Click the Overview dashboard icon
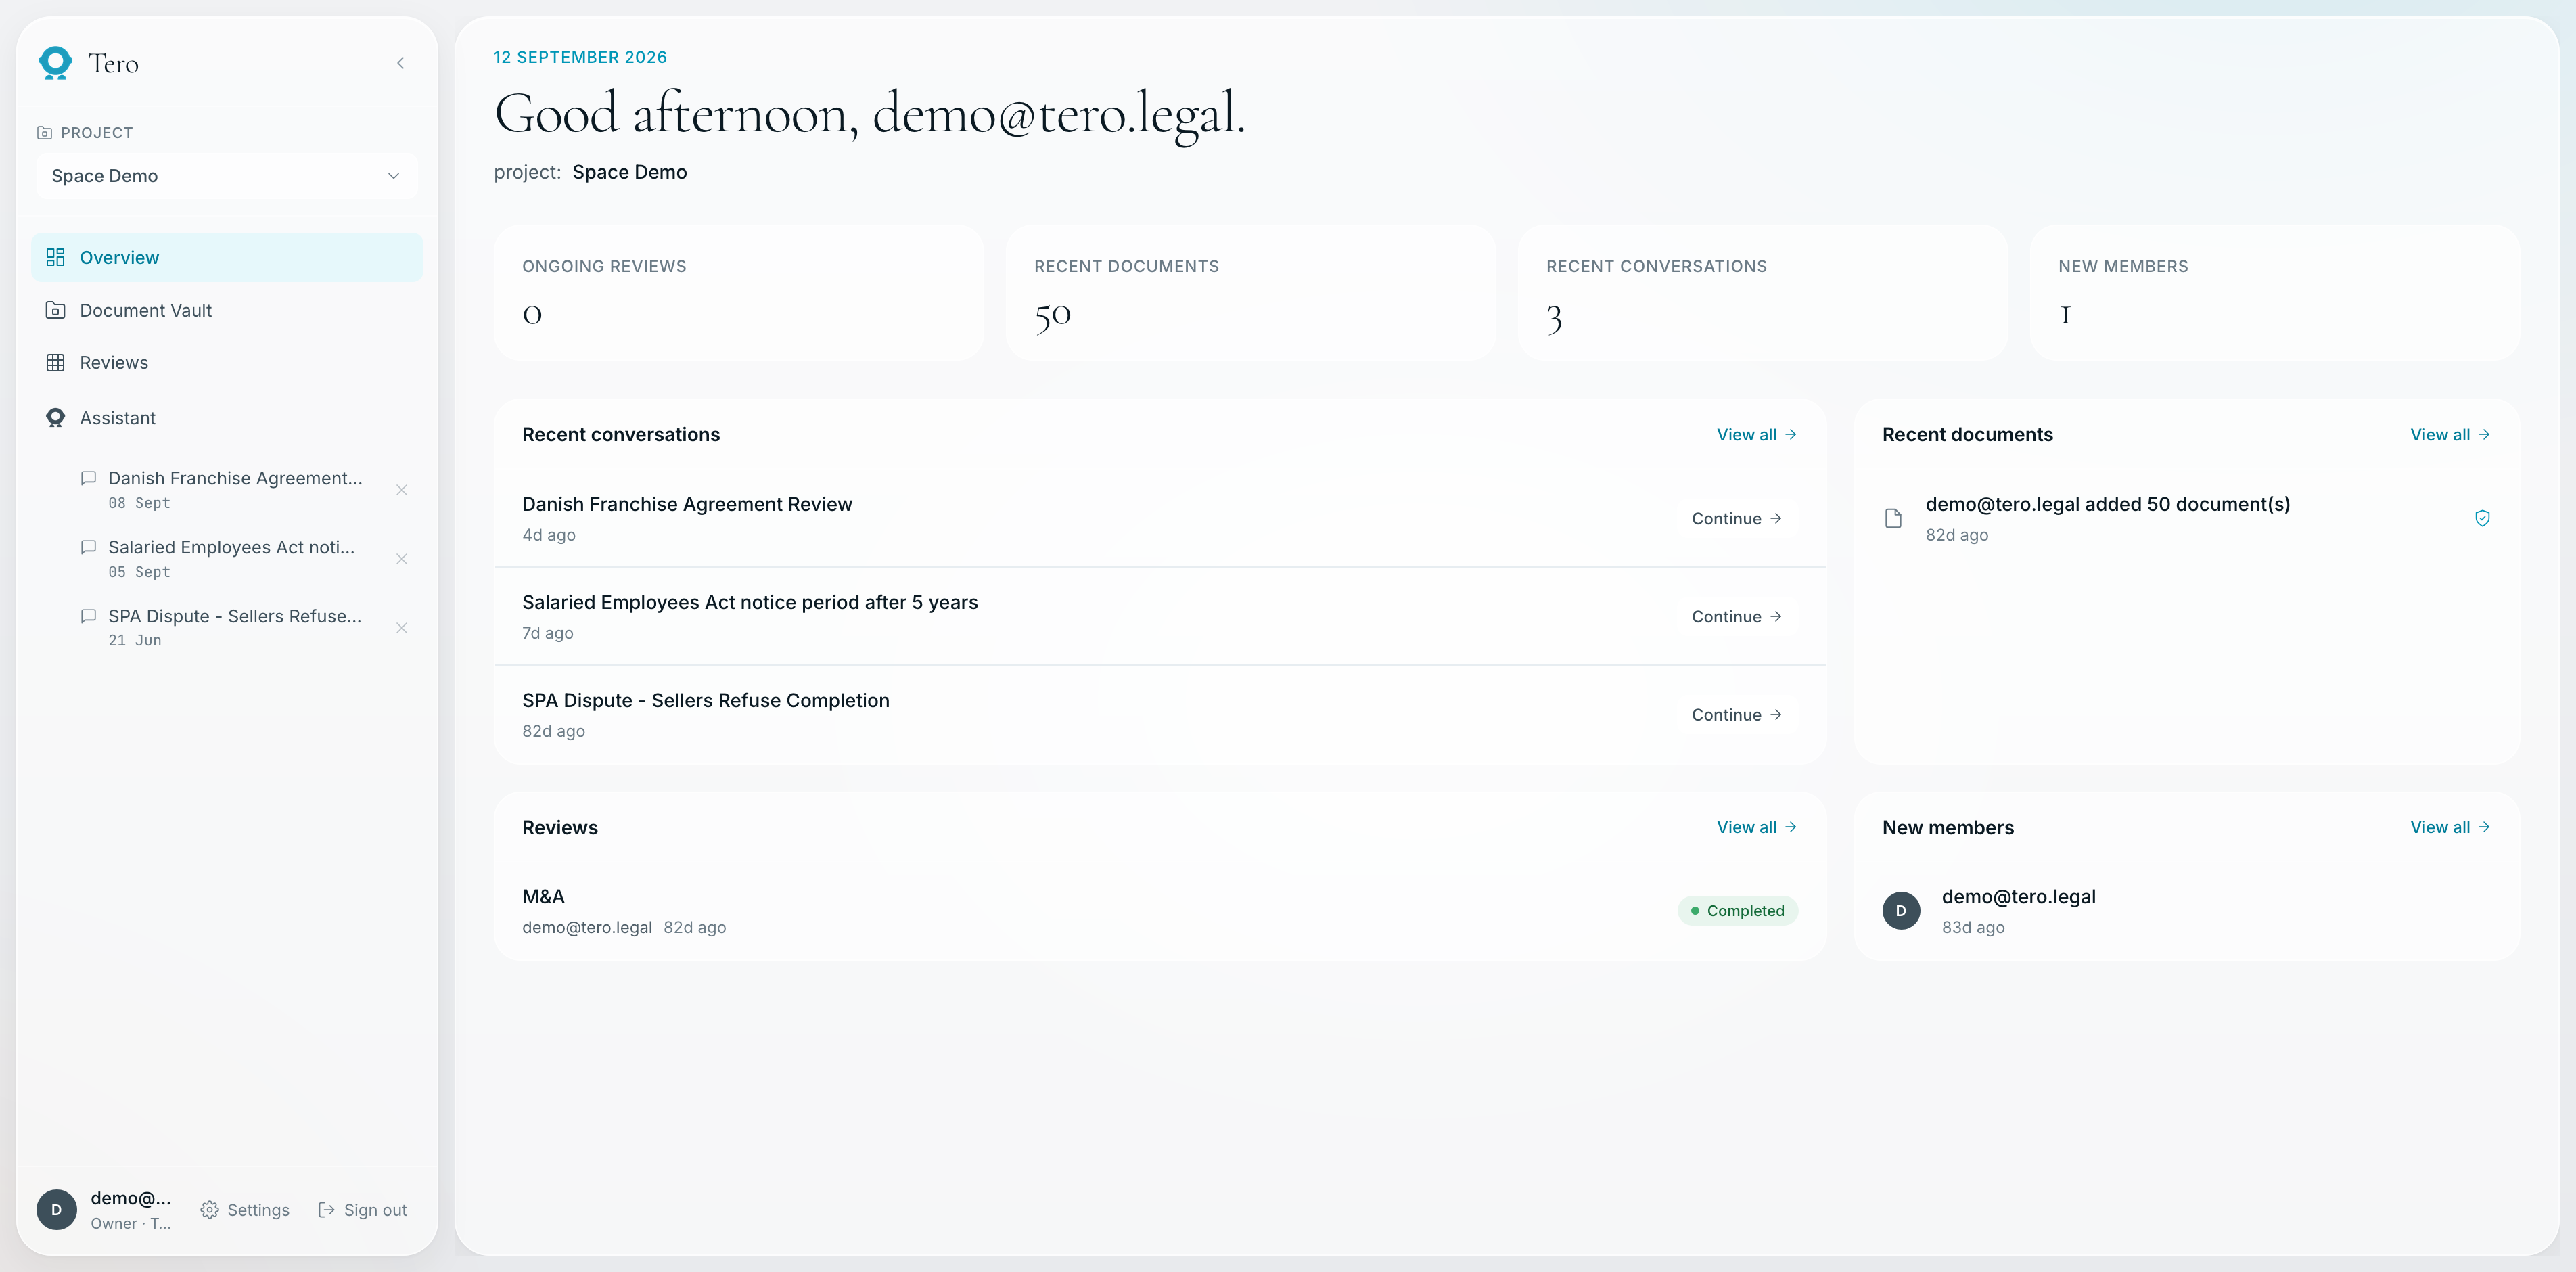This screenshot has width=2576, height=1272. point(55,257)
